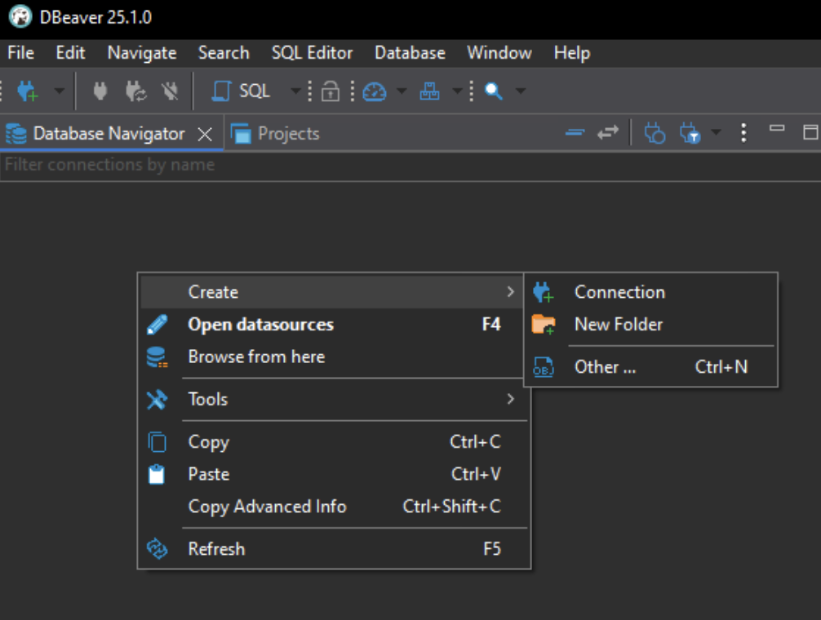Close the Database Navigator tab

point(205,135)
